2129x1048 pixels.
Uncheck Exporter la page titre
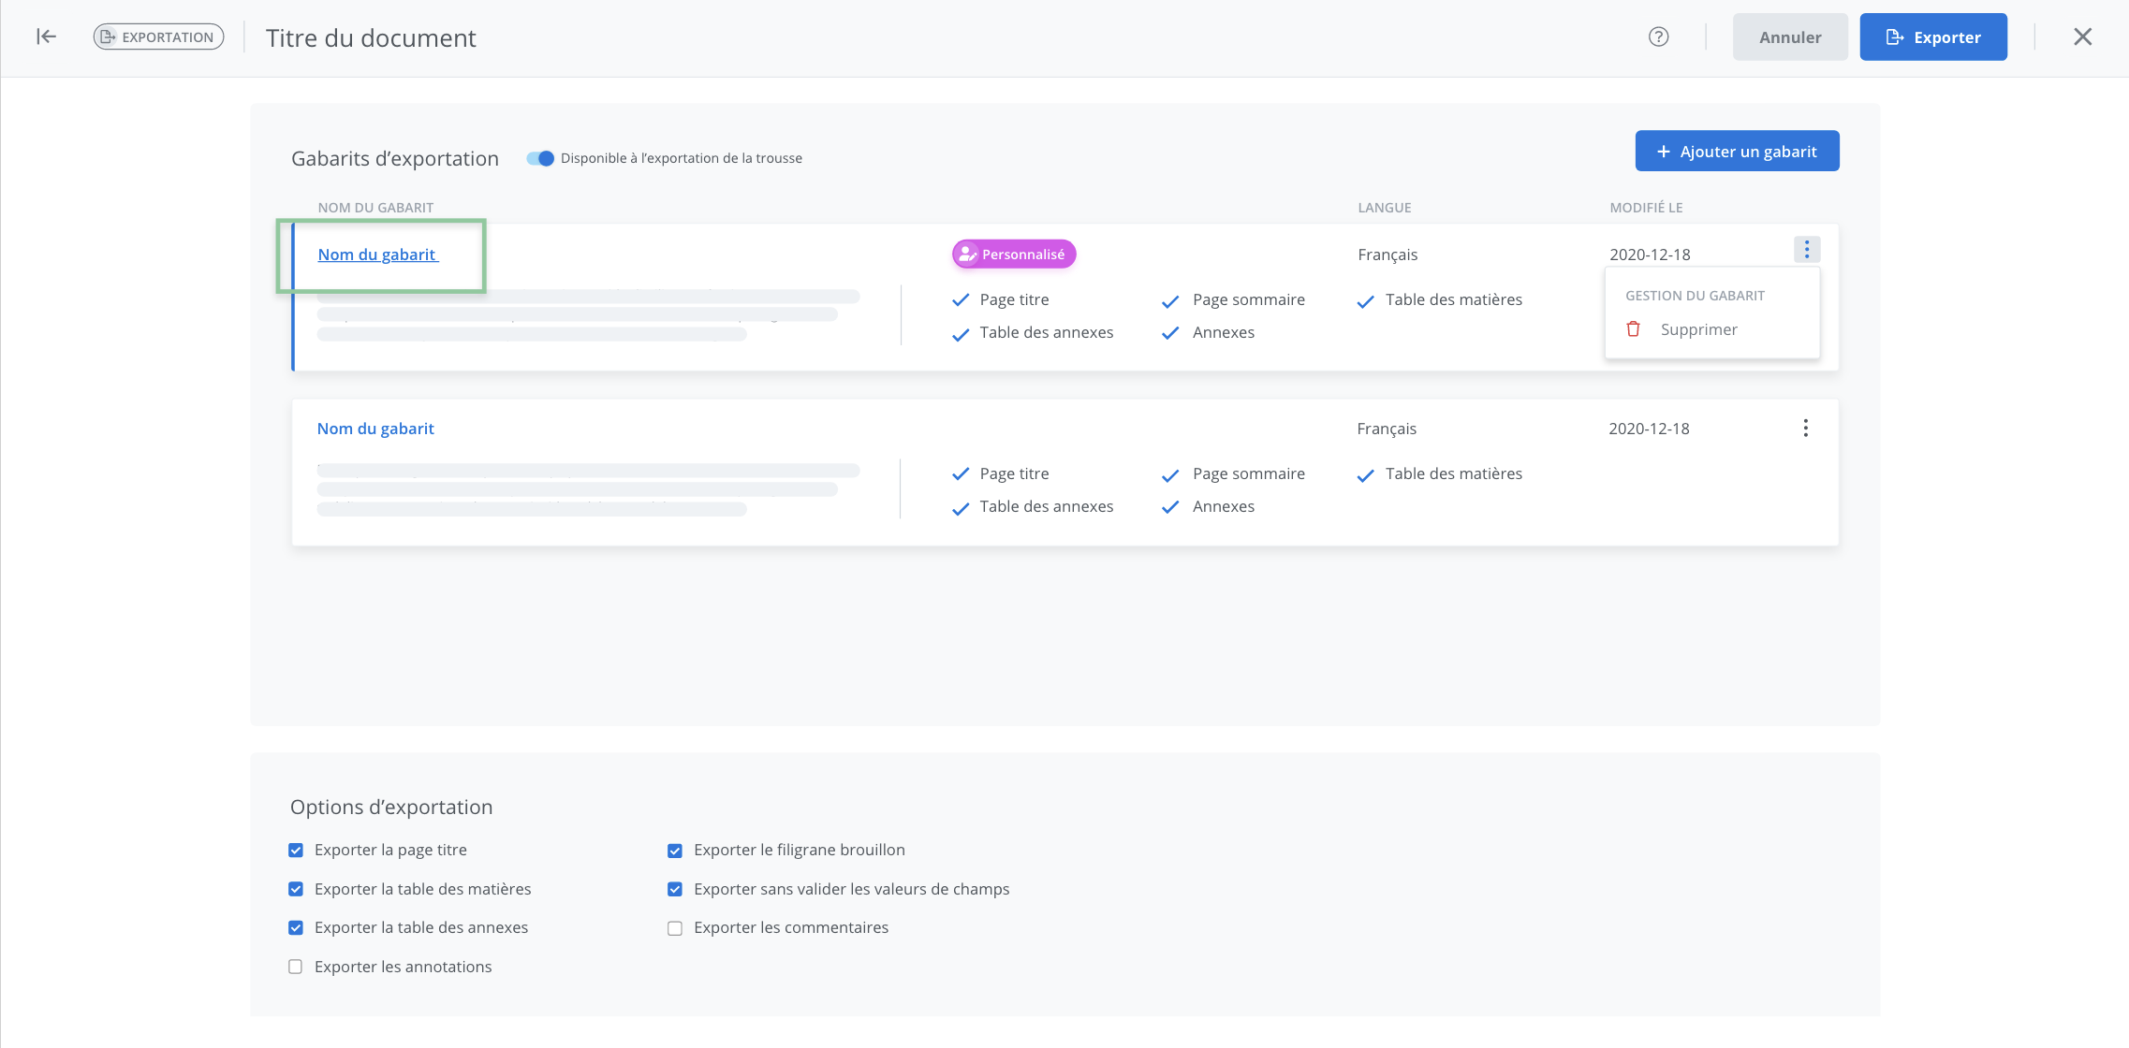[296, 851]
